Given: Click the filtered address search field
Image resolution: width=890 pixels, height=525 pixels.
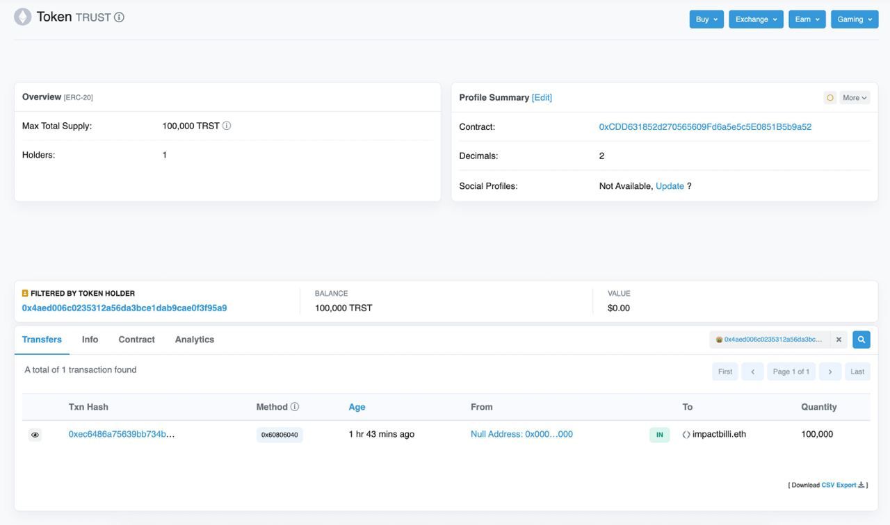Looking at the screenshot, I should (770, 340).
